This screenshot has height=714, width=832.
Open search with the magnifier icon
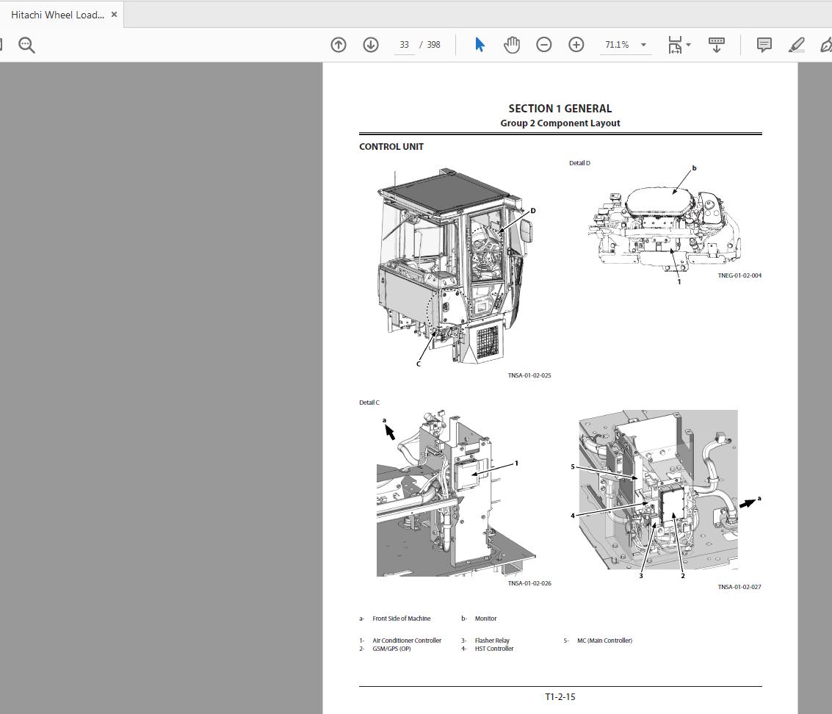(x=26, y=45)
